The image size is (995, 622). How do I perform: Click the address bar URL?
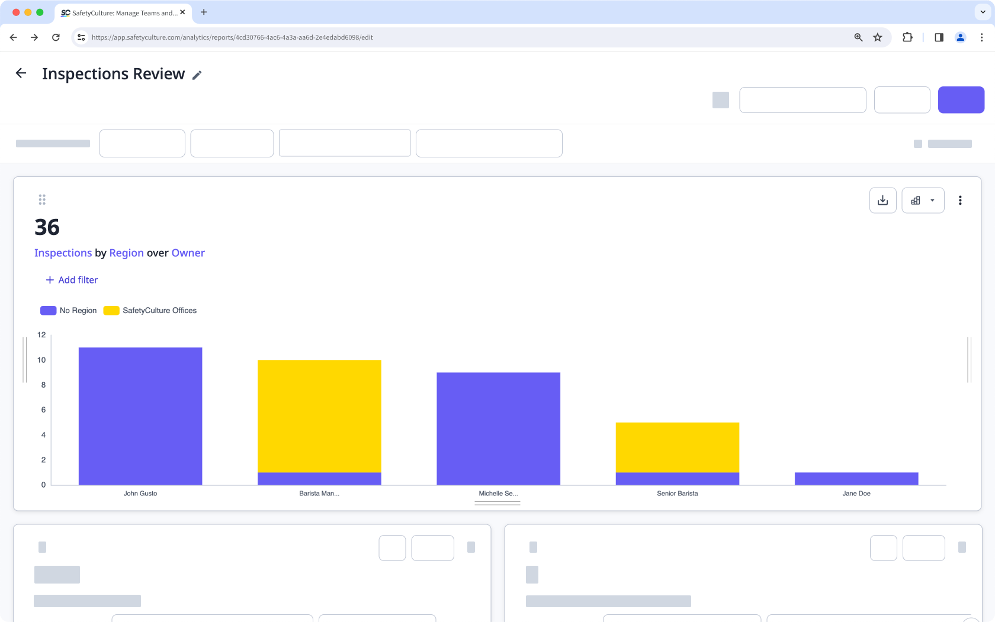point(232,37)
